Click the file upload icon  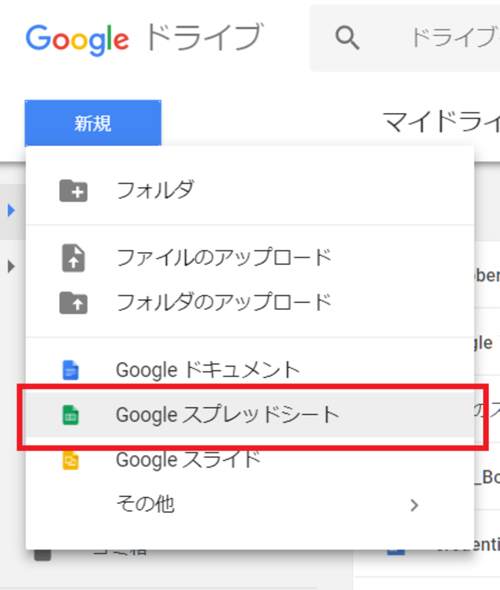[73, 258]
